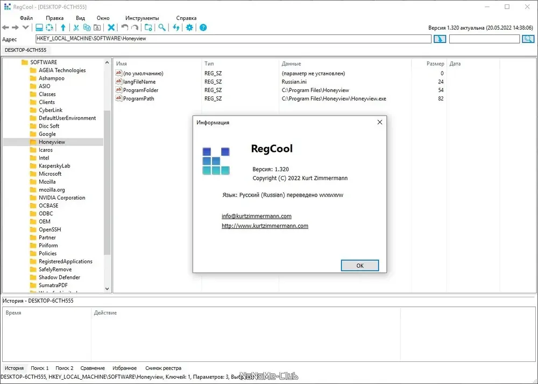This screenshot has width=538, height=384.
Task: Click OK in the Информация dialog
Action: click(360, 266)
